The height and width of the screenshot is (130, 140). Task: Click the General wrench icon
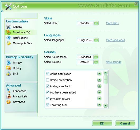pyautogui.click(x=8, y=27)
